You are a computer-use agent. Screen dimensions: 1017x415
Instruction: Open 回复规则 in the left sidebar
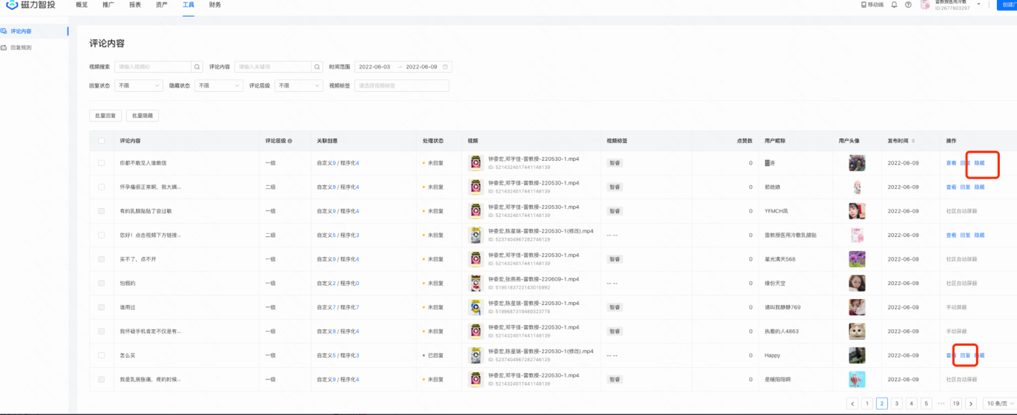[21, 48]
